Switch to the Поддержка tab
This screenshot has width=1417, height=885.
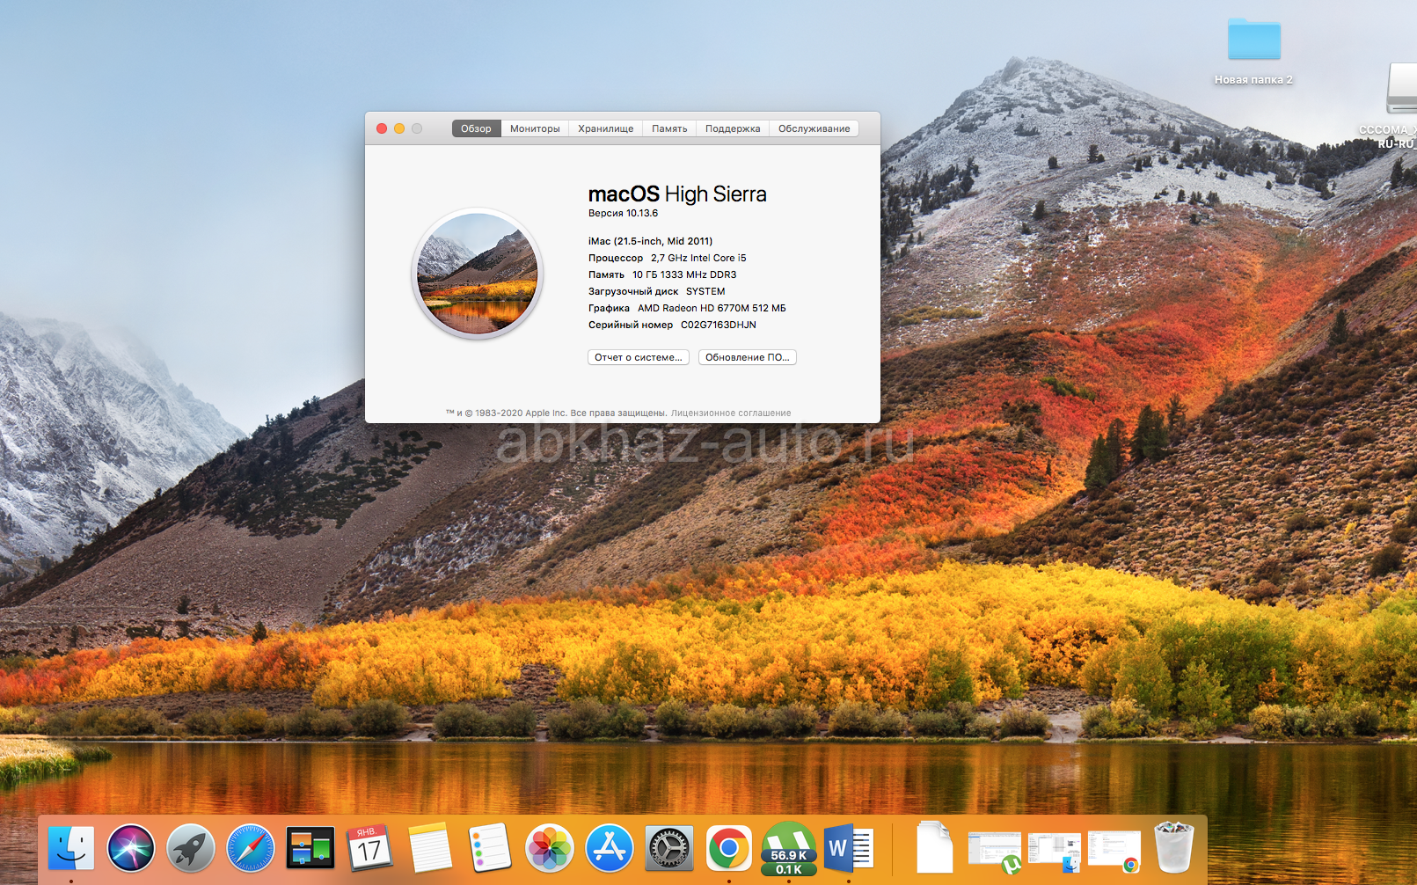[x=733, y=128]
